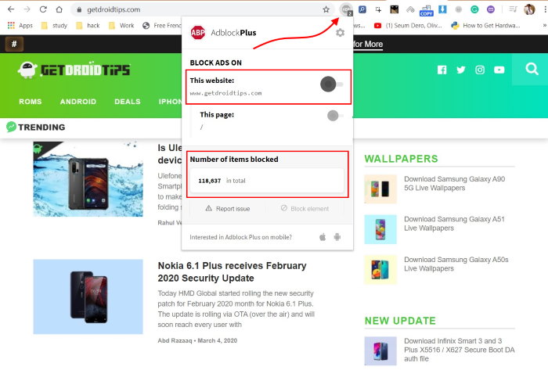Click the COPY extension icon in toolbar
The width and height of the screenshot is (548, 370).
pyautogui.click(x=427, y=10)
